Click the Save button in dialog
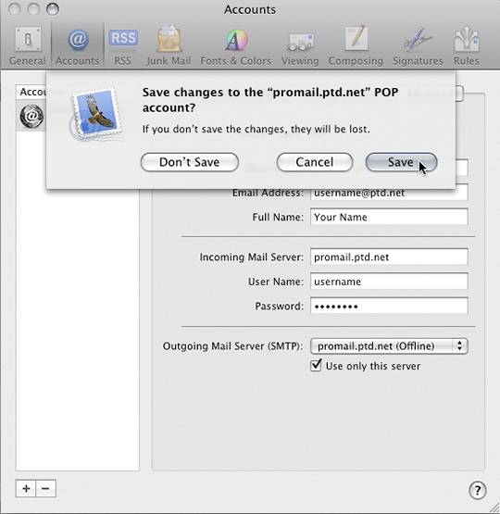Viewport: 500px width, 514px height. pyautogui.click(x=401, y=162)
